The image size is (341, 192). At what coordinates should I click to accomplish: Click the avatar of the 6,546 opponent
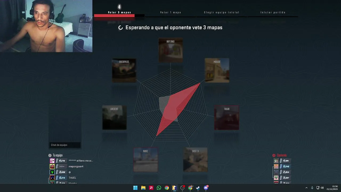click(276, 166)
